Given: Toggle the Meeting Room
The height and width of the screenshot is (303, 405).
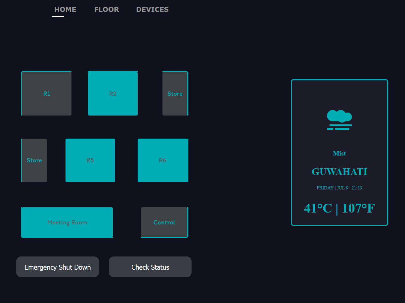Looking at the screenshot, I should point(67,222).
